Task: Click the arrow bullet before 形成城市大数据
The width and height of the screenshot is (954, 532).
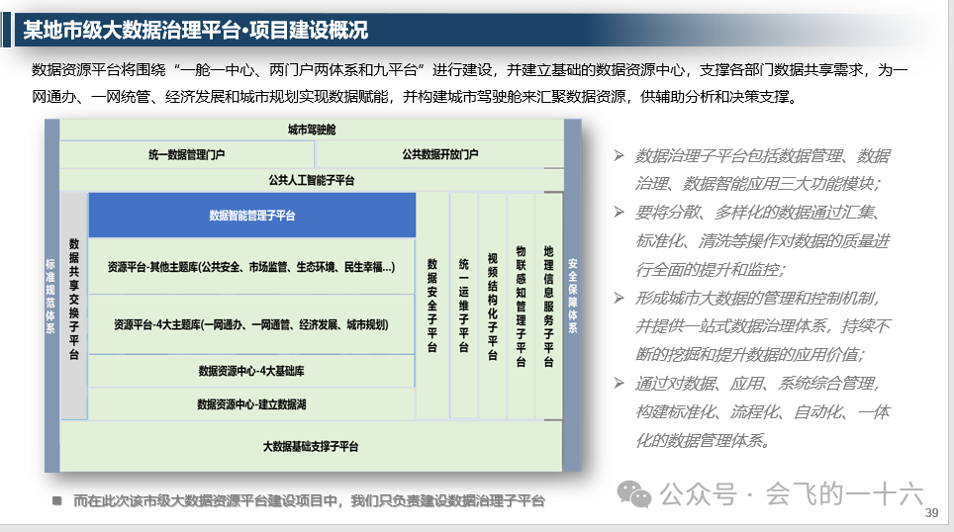Action: pos(619,298)
